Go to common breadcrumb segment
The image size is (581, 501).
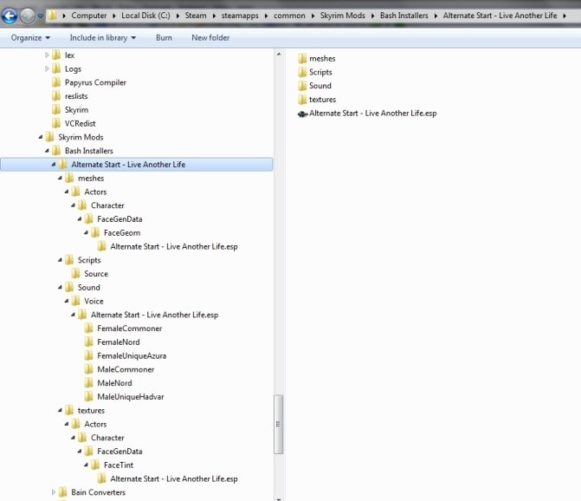pos(289,16)
